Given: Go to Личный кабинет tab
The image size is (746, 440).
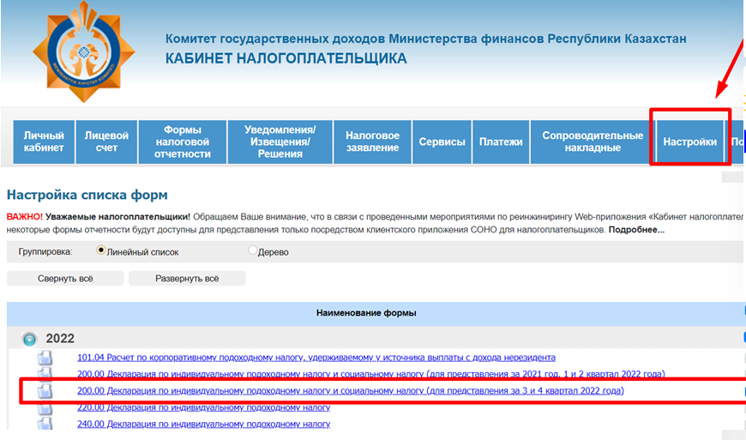Looking at the screenshot, I should pyautogui.click(x=44, y=142).
